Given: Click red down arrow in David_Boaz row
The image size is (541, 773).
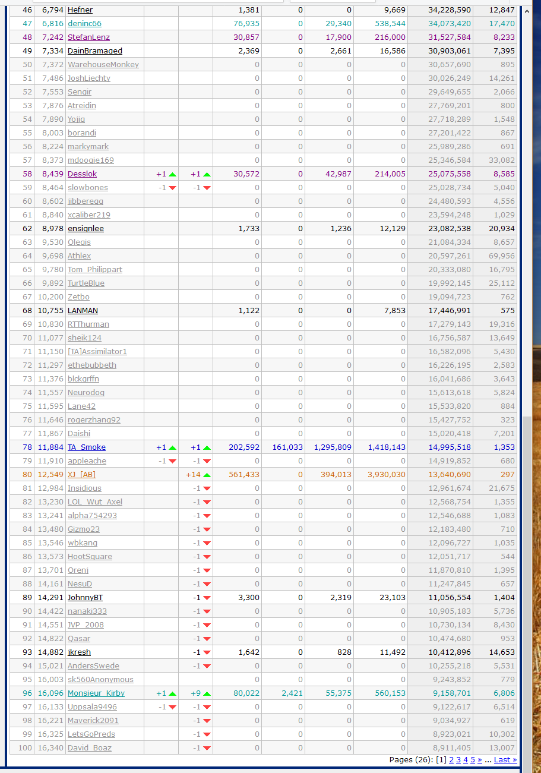Looking at the screenshot, I should 207,748.
